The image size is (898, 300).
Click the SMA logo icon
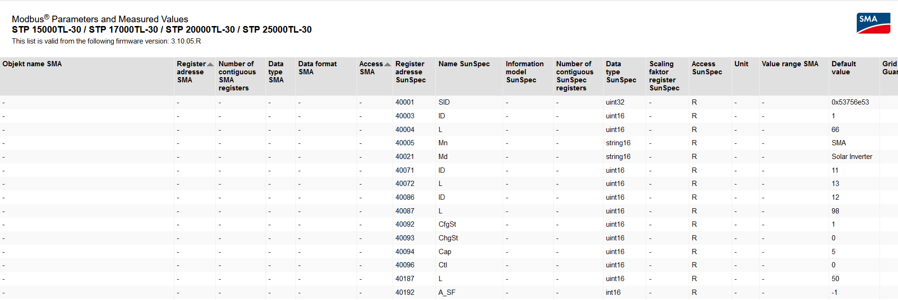coord(873,23)
